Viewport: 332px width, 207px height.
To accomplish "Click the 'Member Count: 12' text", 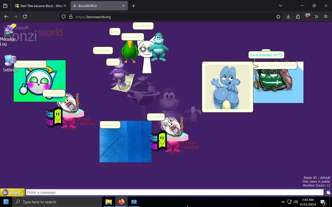I will click(x=316, y=185).
